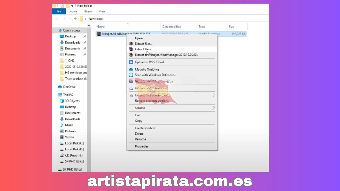Sort by the Size column header
Viewport: 340px width, 191px height.
click(231, 27)
